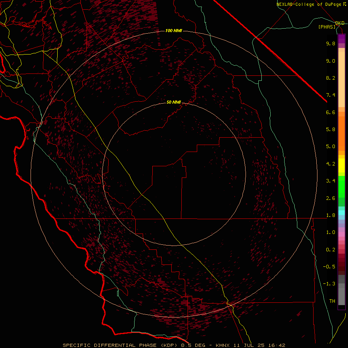Click the [PHAS] legend heading
The image size is (348, 348).
327,27
